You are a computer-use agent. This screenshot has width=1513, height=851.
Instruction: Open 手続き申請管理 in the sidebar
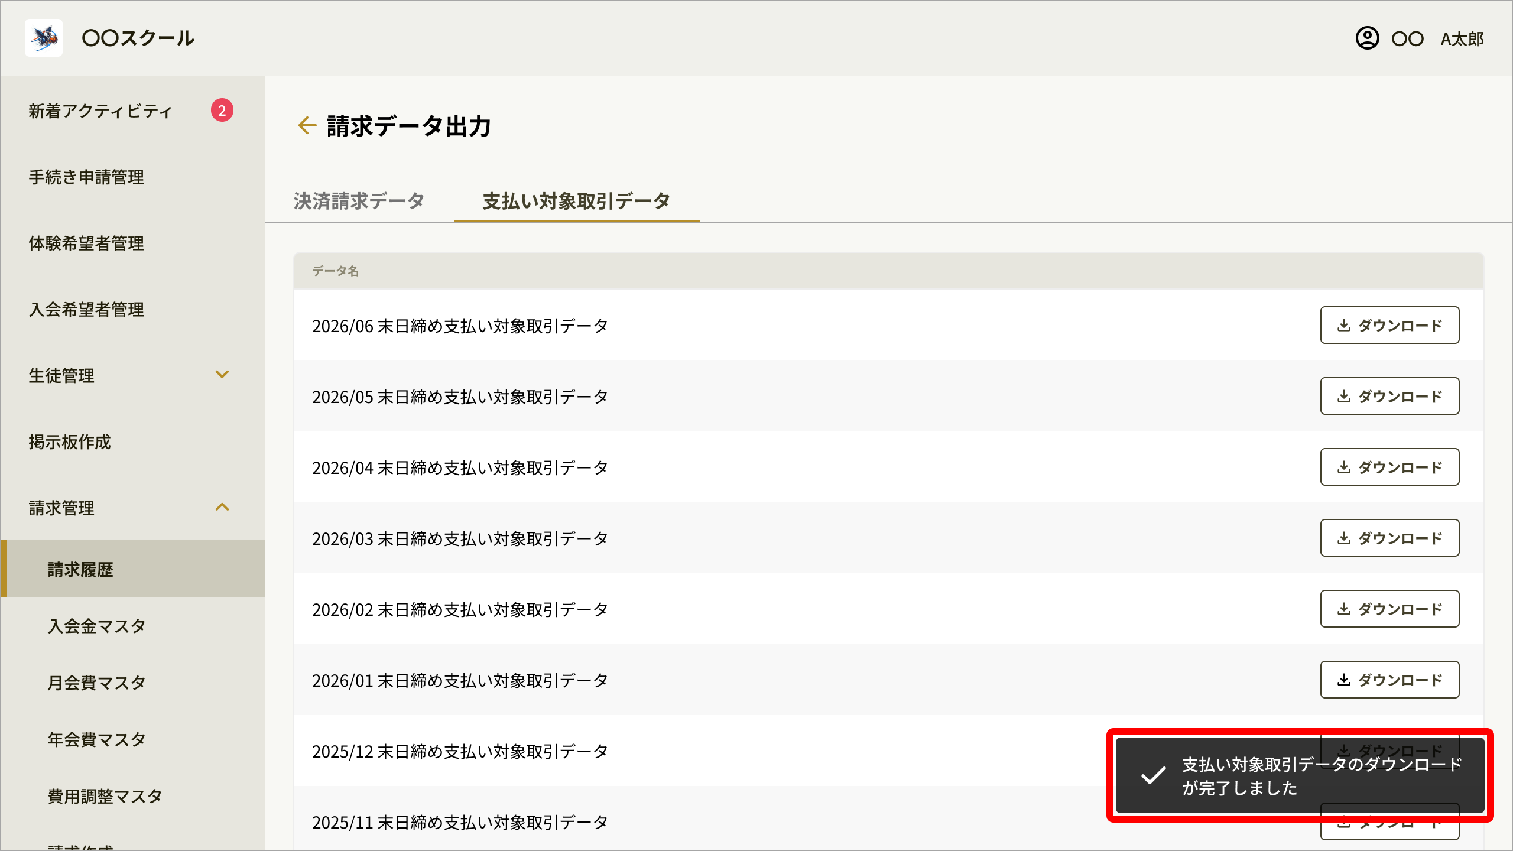86,177
